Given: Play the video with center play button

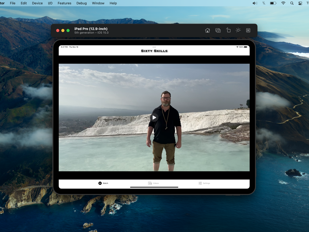Looking at the screenshot, I should click(x=154, y=118).
